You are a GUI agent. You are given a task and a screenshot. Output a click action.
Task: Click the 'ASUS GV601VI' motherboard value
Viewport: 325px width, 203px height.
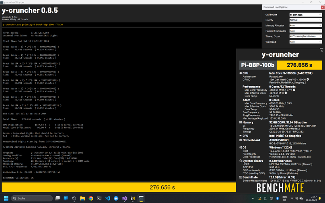pos(279,140)
